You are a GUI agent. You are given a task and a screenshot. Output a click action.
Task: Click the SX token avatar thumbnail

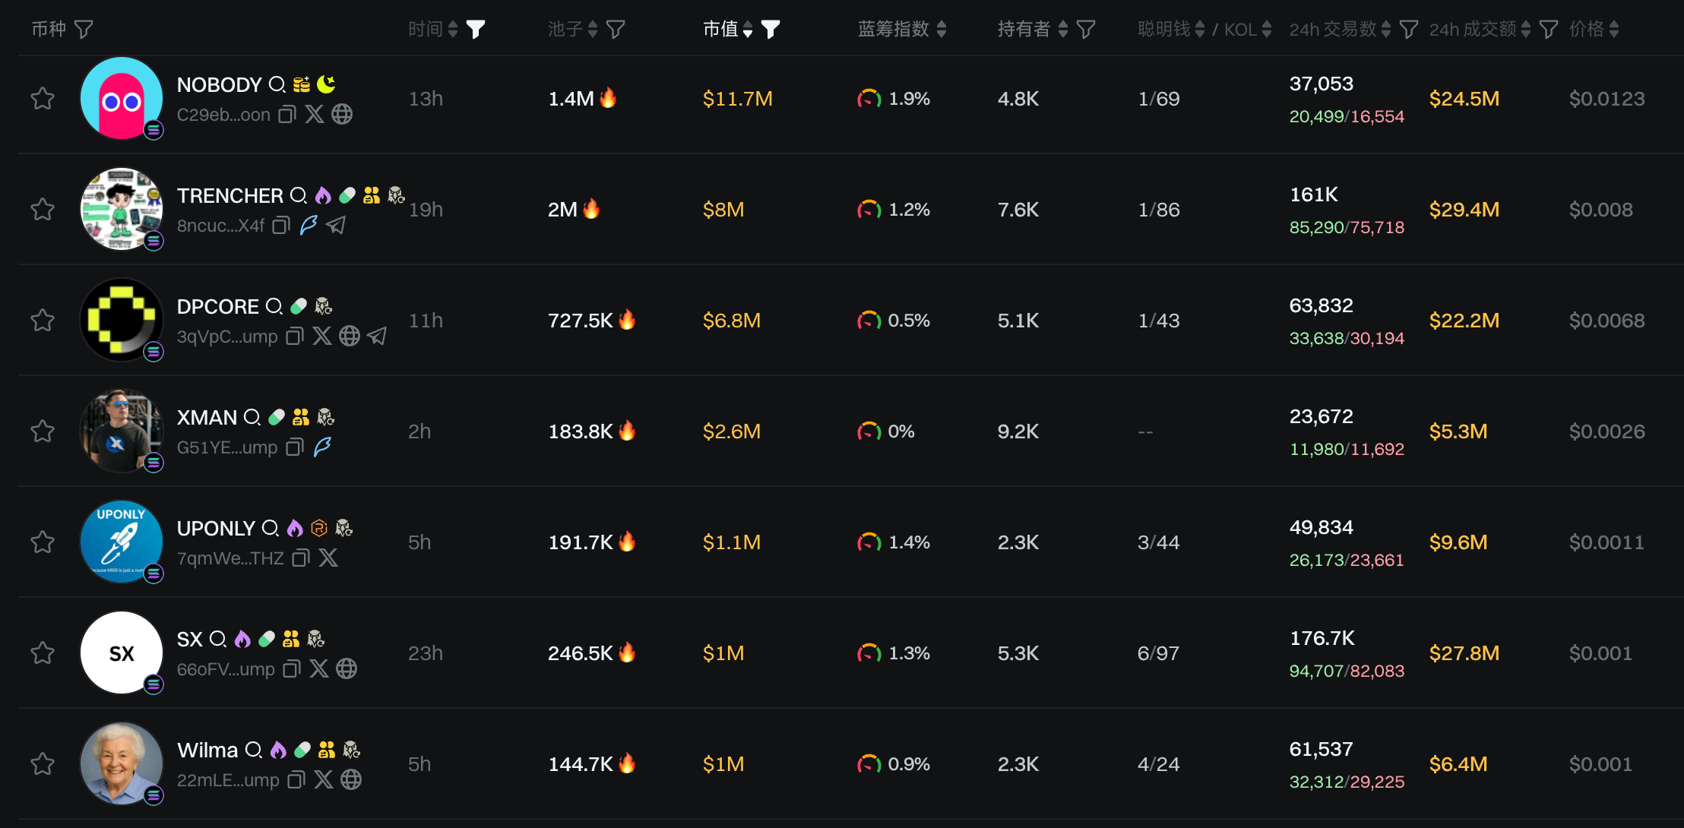point(122,653)
